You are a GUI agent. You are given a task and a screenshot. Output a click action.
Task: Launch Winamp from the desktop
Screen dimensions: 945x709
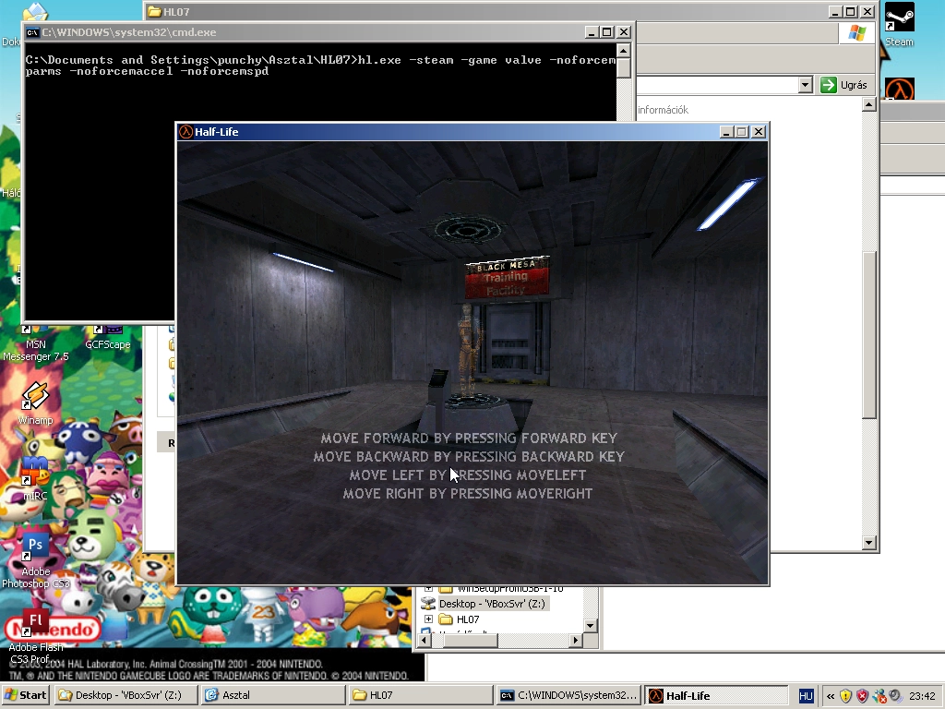[36, 403]
